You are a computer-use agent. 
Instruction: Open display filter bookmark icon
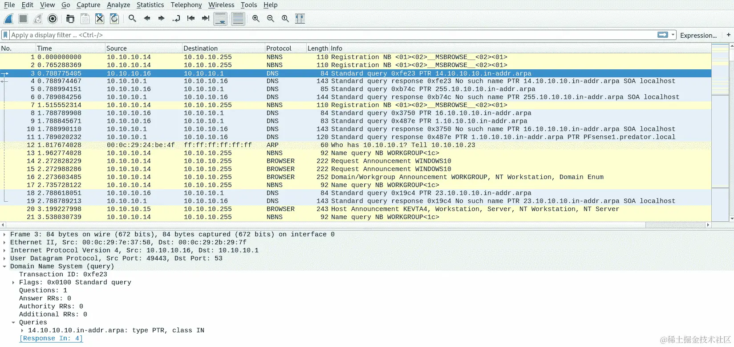[x=5, y=35]
